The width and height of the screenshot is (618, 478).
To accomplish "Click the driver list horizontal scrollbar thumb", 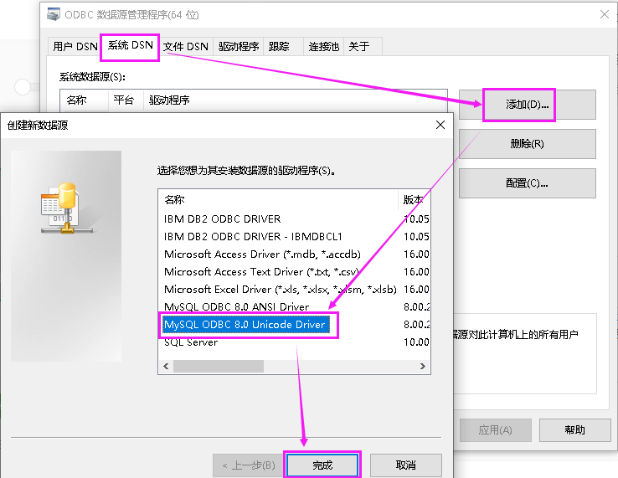I will click(219, 366).
